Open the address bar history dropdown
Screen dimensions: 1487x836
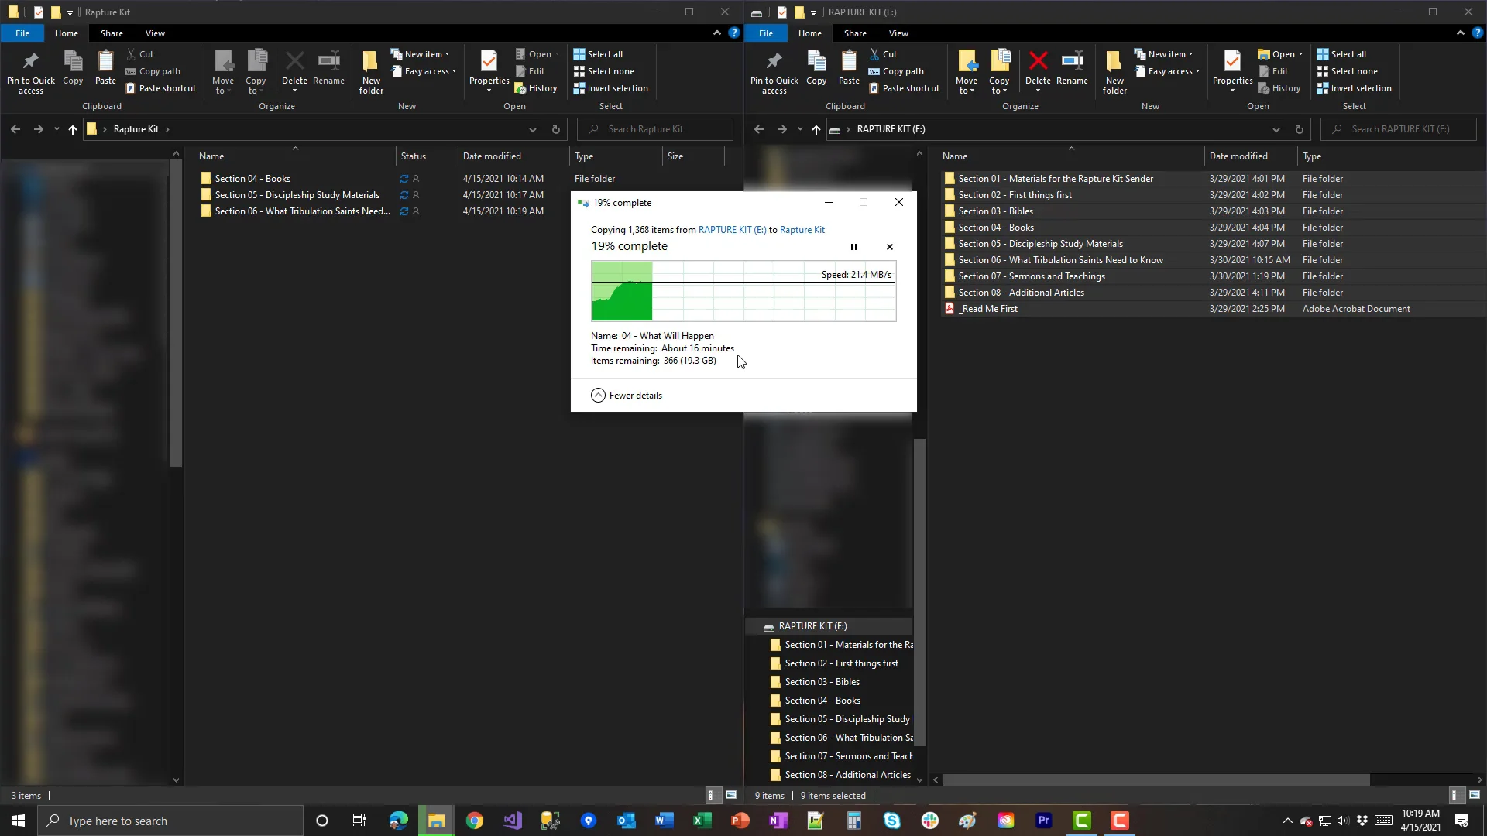532,129
